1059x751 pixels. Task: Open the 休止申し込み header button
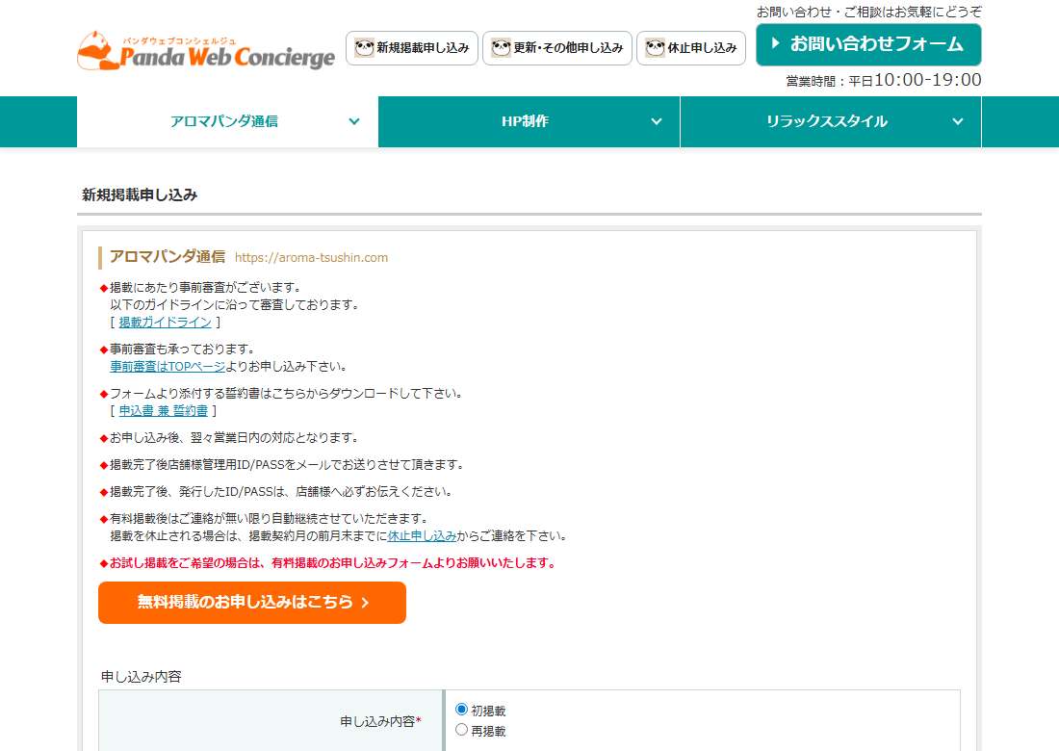691,48
